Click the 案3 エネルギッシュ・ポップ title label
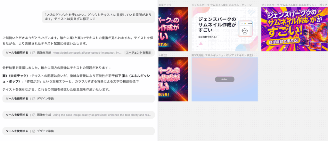Viewport: 328px width, 141px height. coord(293,5)
